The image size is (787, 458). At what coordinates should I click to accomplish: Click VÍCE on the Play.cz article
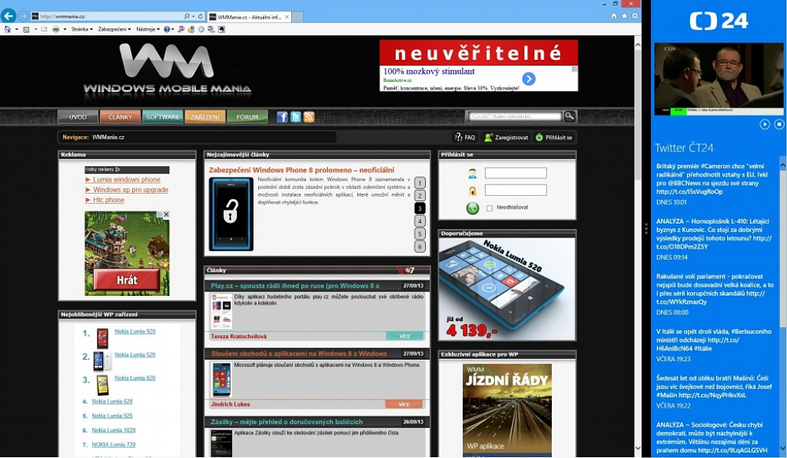[x=404, y=336]
